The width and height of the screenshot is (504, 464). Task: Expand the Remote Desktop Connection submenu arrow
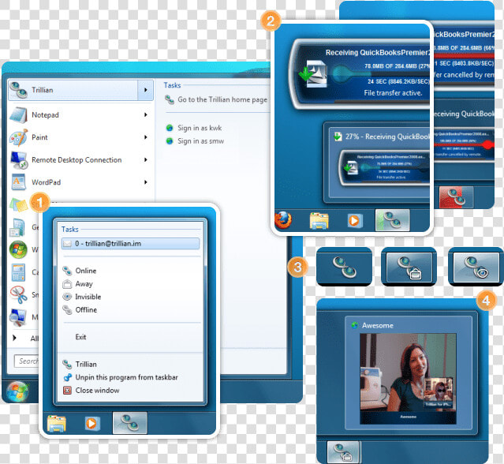pyautogui.click(x=146, y=160)
